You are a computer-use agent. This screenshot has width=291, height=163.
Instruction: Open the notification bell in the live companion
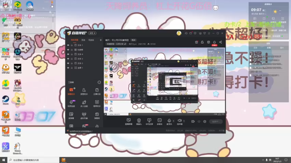click(214, 42)
